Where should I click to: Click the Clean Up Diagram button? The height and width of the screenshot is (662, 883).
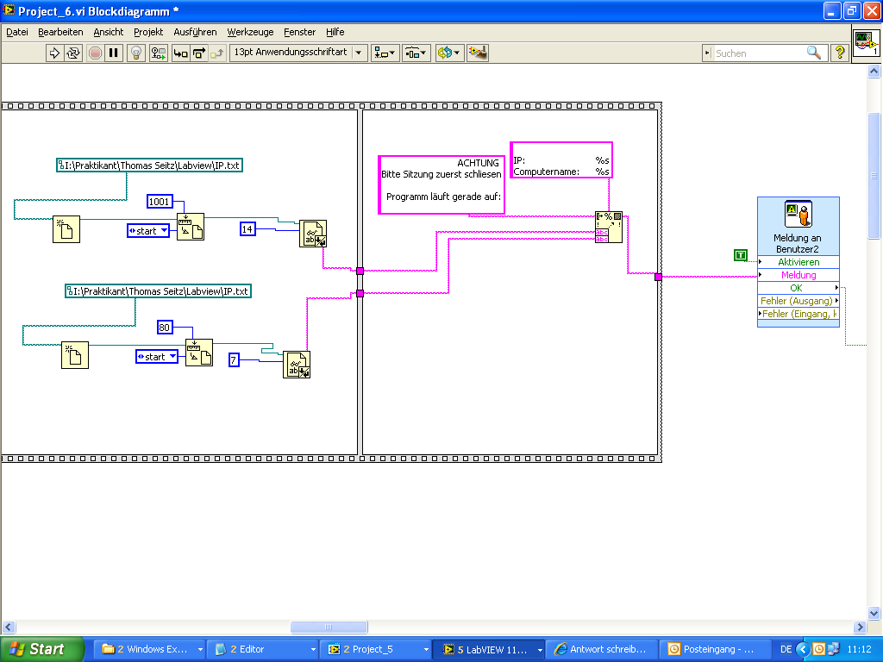point(478,53)
